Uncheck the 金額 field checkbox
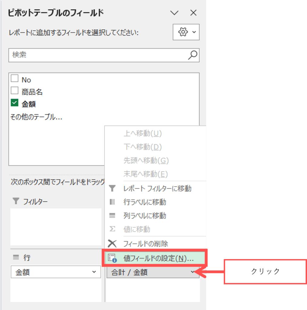This screenshot has width=307, height=310. [15, 103]
